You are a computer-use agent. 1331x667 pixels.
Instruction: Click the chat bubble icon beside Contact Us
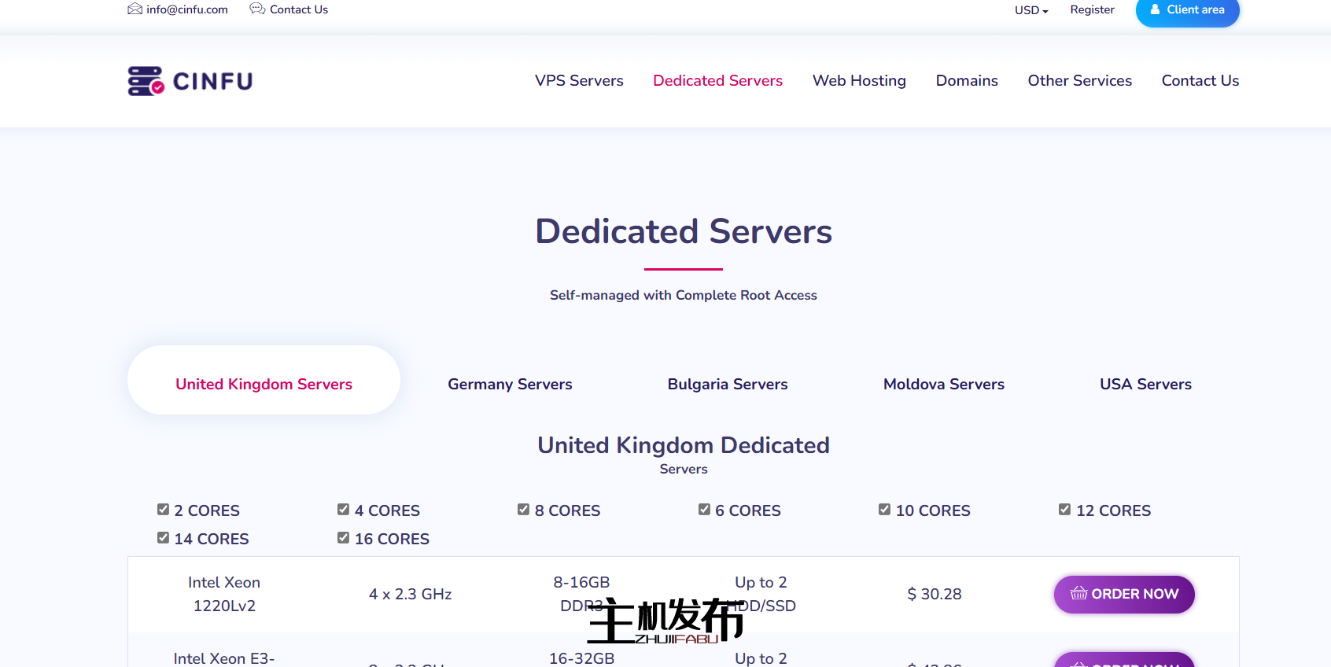257,9
